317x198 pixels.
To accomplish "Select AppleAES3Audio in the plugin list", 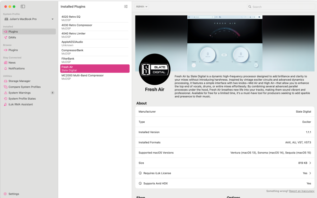I will 95,43.
